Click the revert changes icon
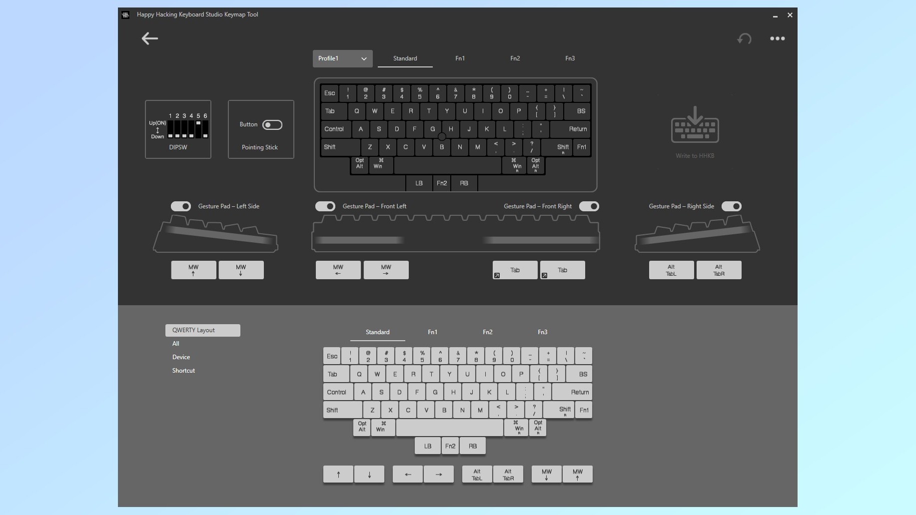916x515 pixels. (743, 38)
